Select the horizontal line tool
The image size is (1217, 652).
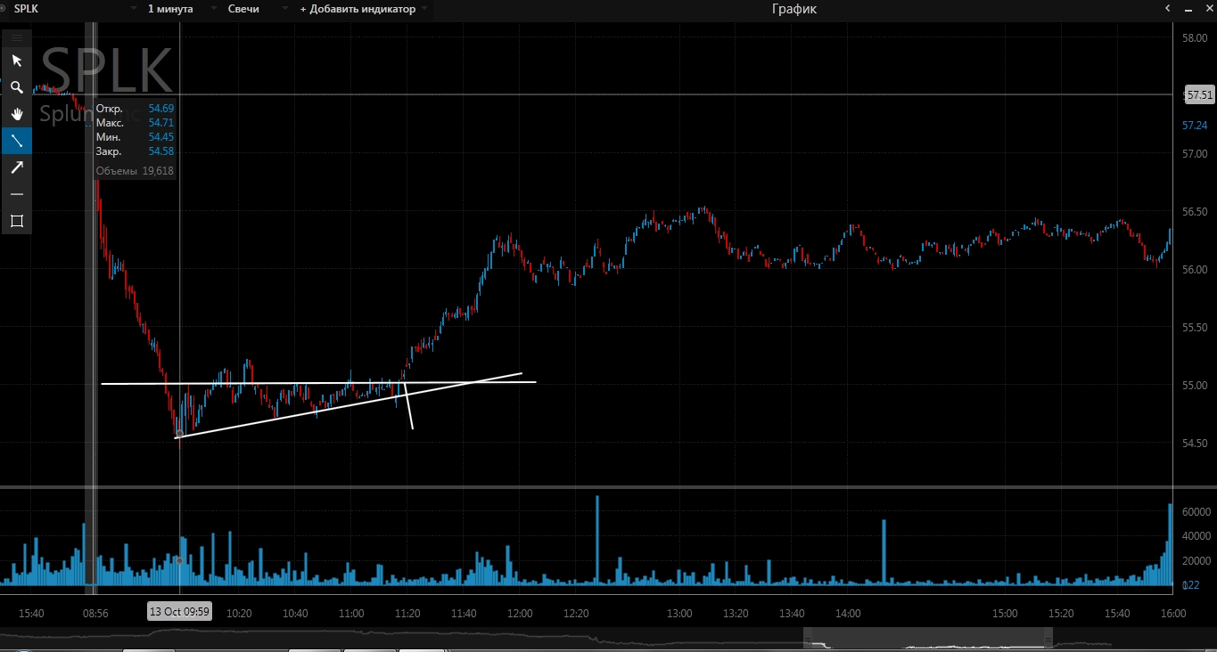pos(16,194)
